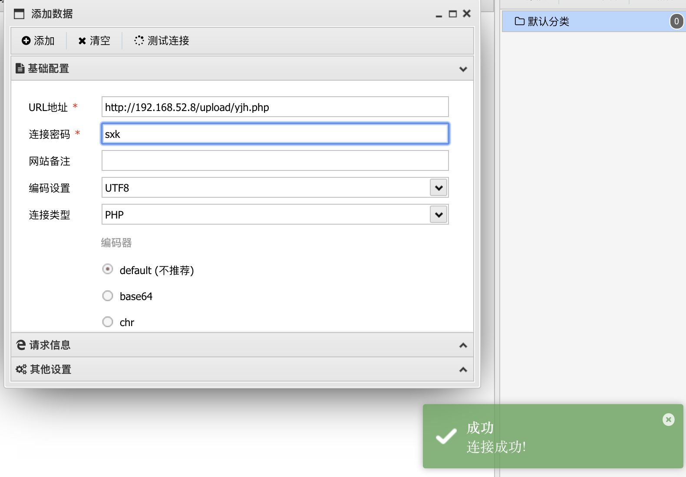The height and width of the screenshot is (477, 686).
Task: Click the 默认分类 folder icon
Action: [519, 21]
